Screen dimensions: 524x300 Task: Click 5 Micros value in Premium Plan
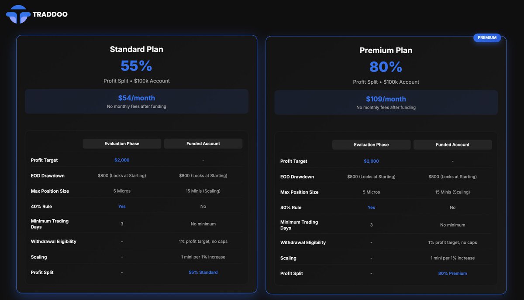371,192
